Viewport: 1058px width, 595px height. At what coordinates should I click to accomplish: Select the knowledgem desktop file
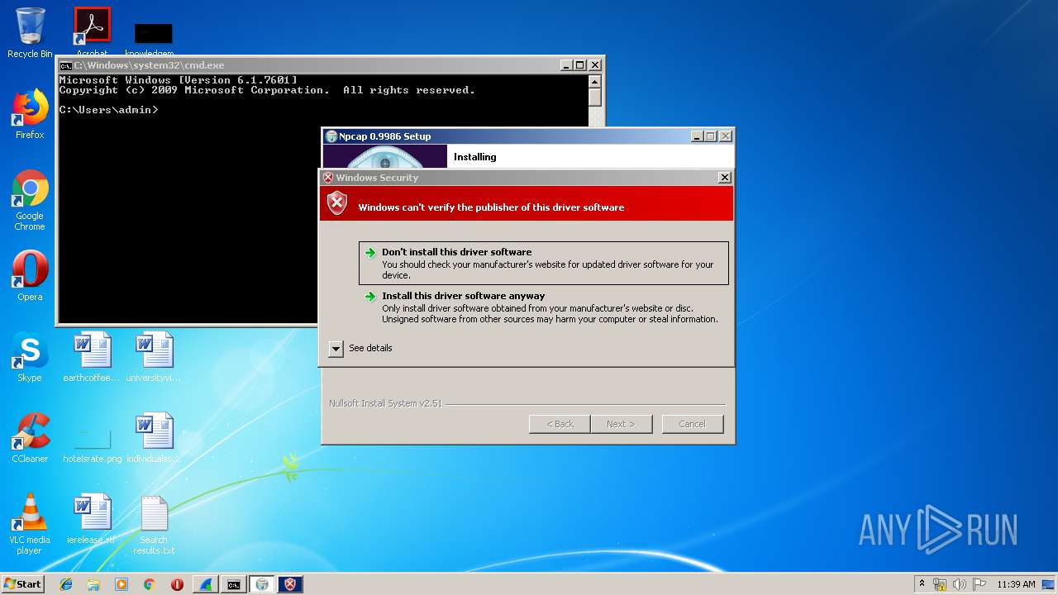[x=154, y=40]
